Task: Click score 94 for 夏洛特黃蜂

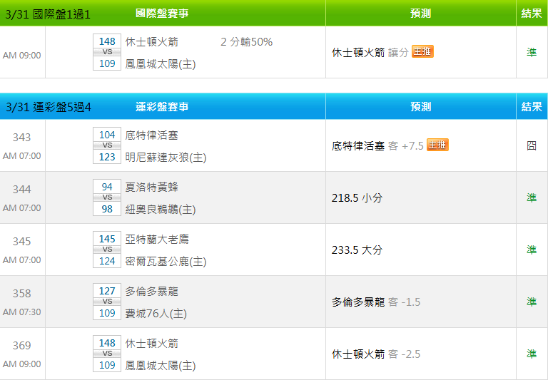Action: tap(107, 187)
